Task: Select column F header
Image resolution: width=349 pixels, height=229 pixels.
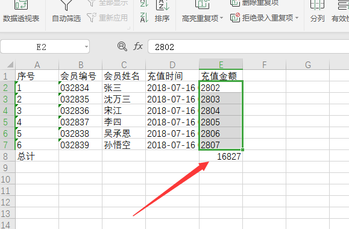Action: [264, 64]
